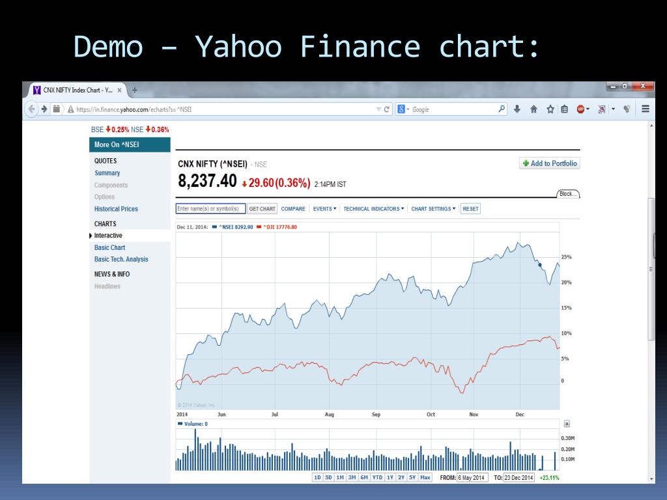
Task: Open Basic Tech. Analysis link
Action: point(121,259)
